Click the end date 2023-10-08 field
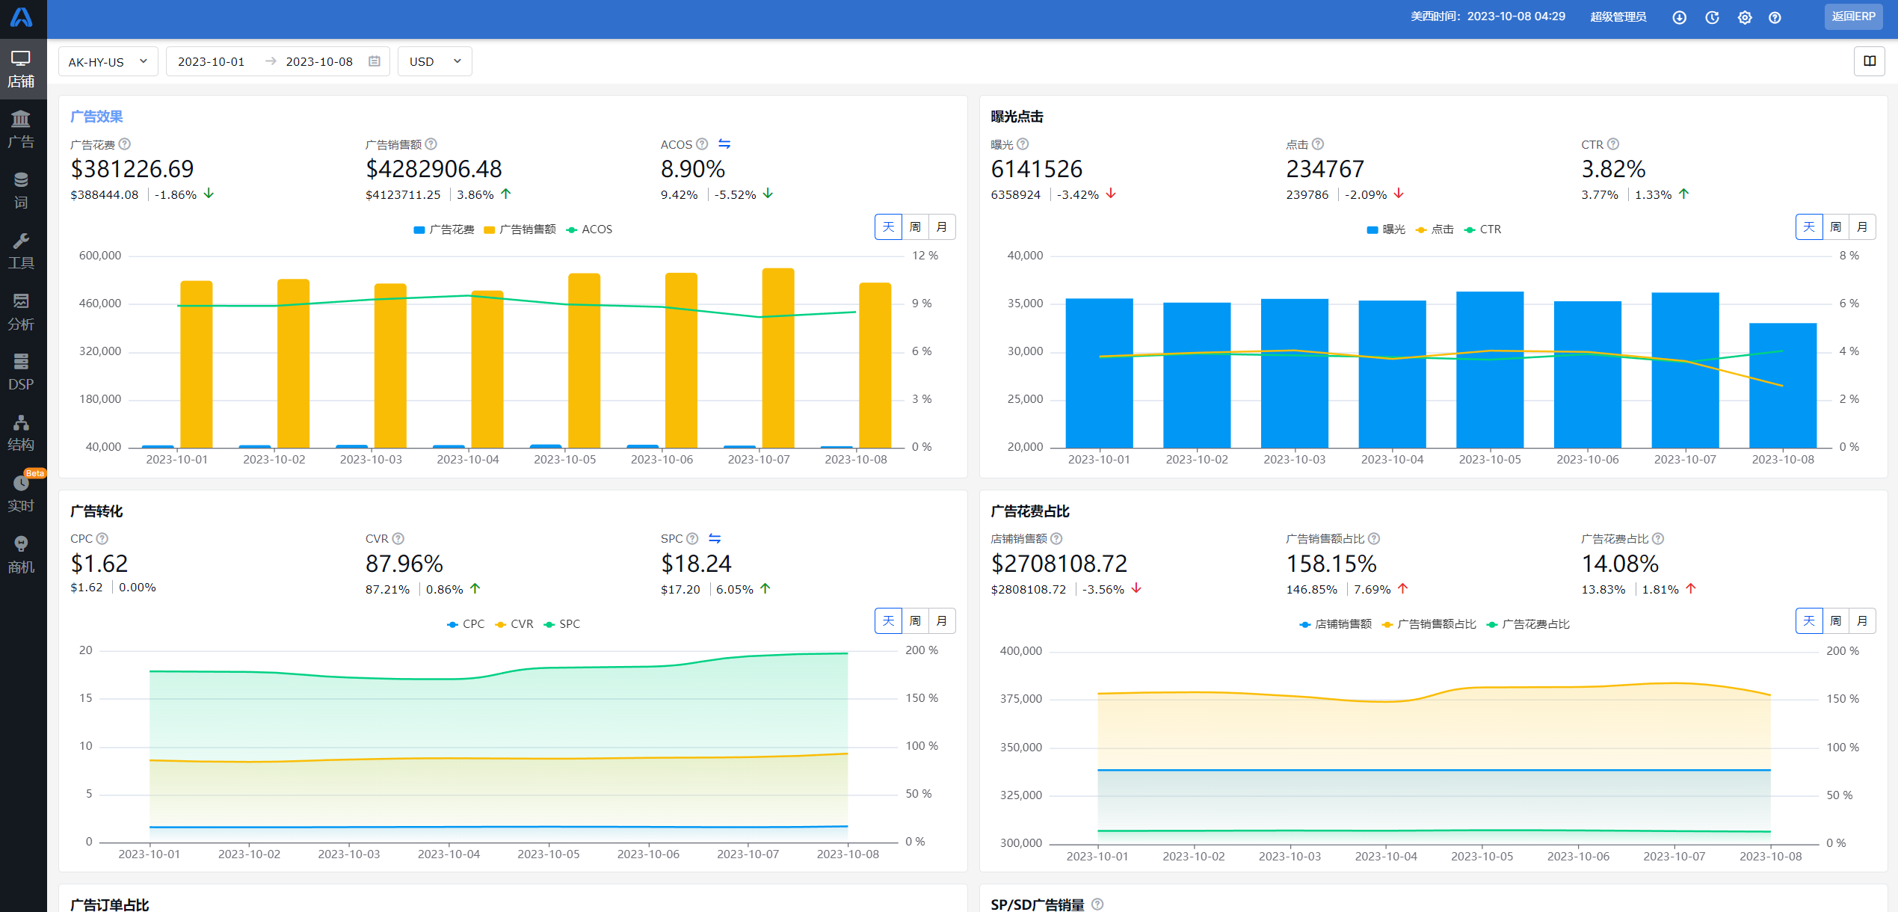 (319, 61)
